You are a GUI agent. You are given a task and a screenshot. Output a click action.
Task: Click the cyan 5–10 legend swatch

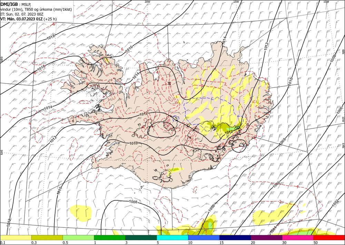coord(172,237)
